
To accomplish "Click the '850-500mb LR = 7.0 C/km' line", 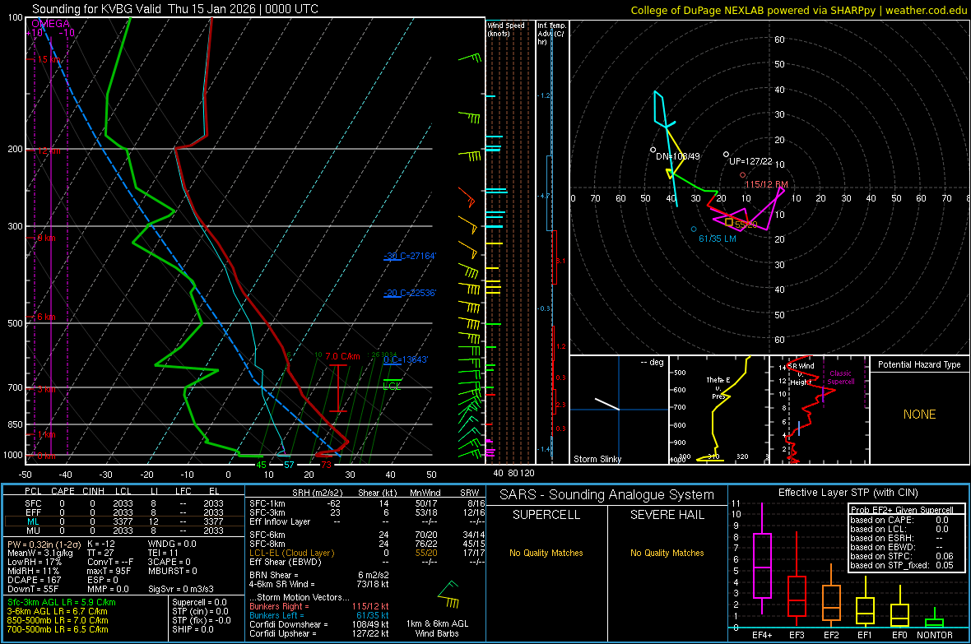I will tap(58, 620).
